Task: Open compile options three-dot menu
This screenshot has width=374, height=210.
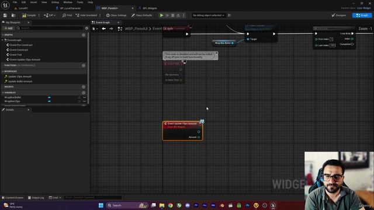Action: [39, 15]
